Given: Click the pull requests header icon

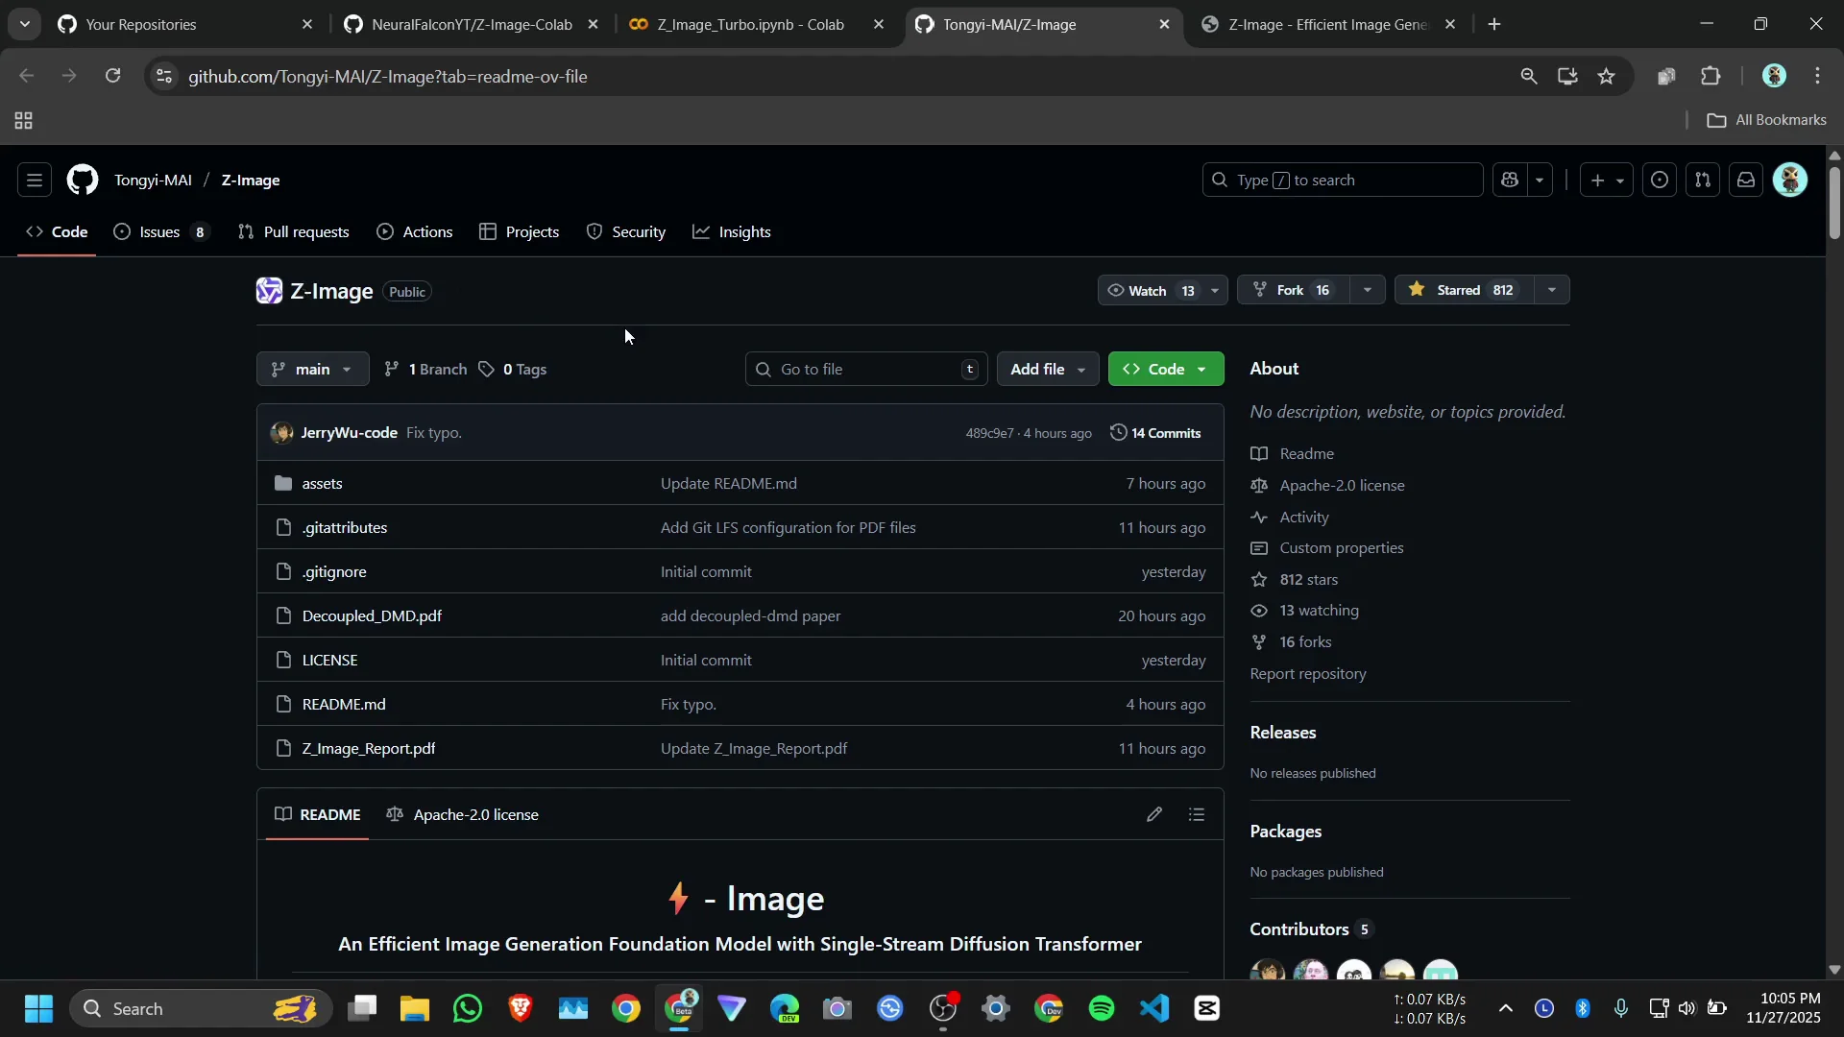Looking at the screenshot, I should click(1703, 181).
